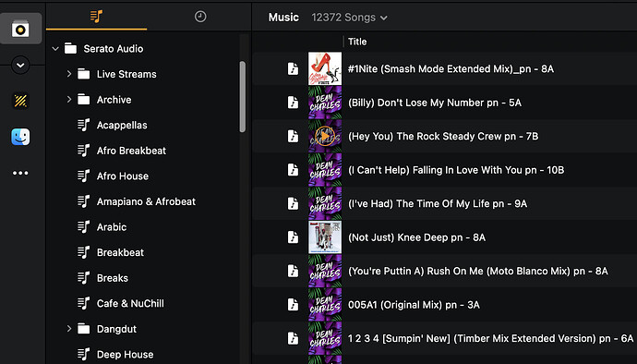This screenshot has height=364, width=637.
Task: Select the Live Streams folder icon
Action: (84, 74)
